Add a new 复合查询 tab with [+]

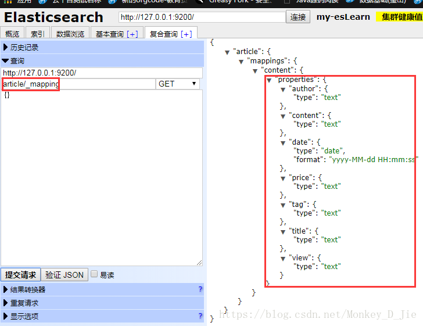[x=187, y=34]
